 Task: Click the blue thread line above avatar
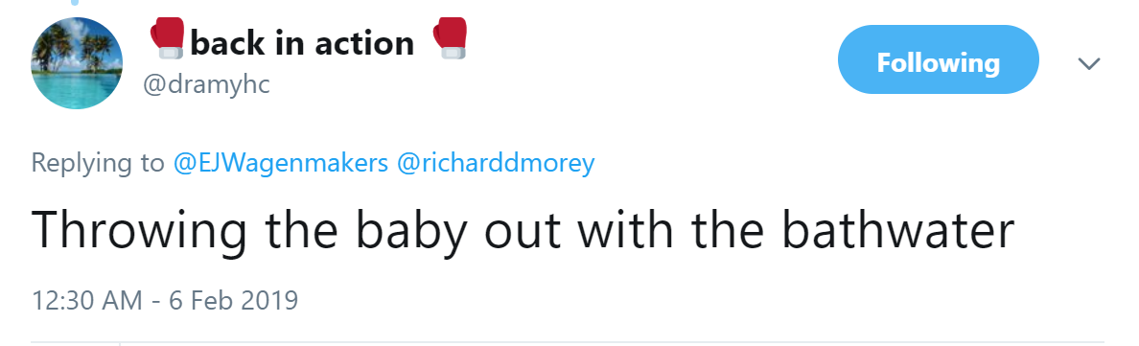(x=74, y=3)
